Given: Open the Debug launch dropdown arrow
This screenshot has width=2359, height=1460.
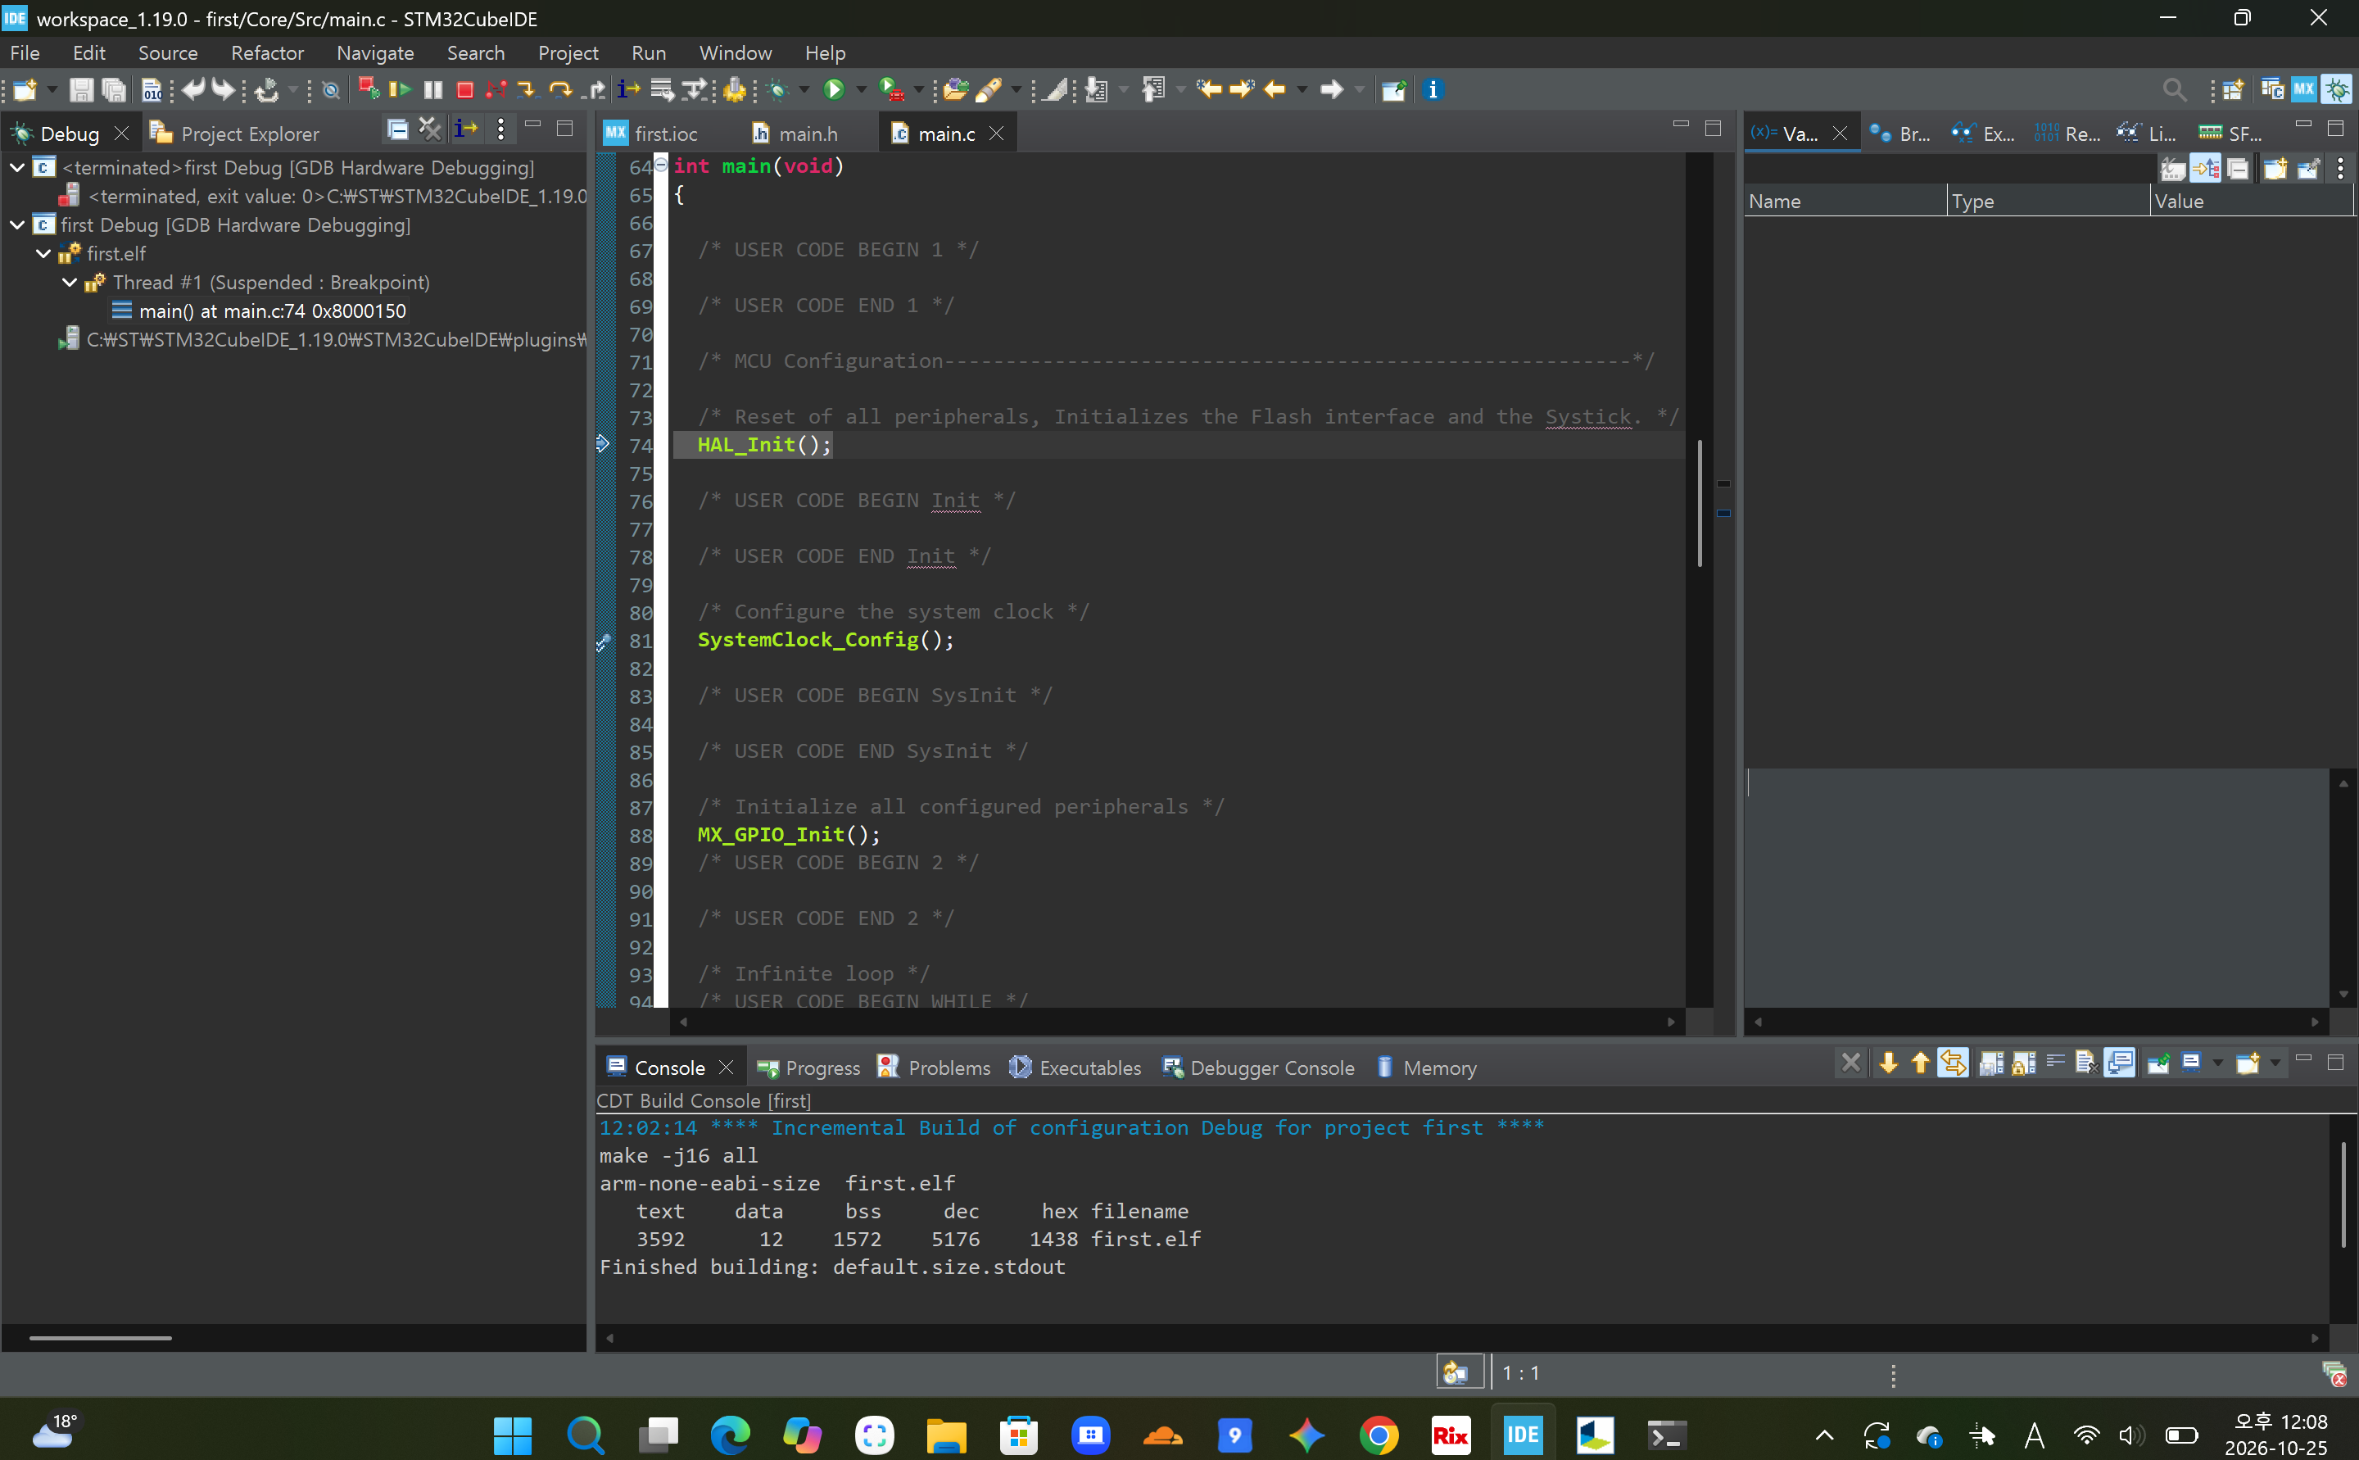Looking at the screenshot, I should pyautogui.click(x=804, y=90).
